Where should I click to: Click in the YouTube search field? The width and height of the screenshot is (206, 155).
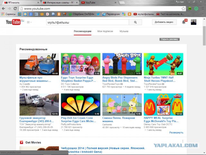(x=88, y=22)
